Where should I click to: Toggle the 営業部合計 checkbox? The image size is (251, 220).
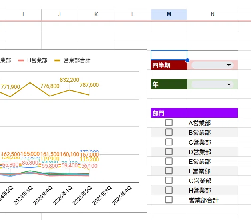[169, 200]
